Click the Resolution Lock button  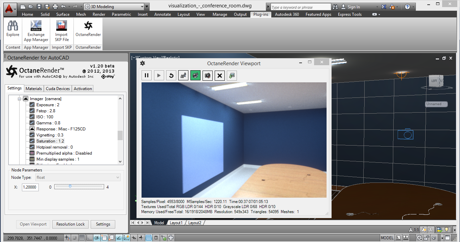pos(70,224)
